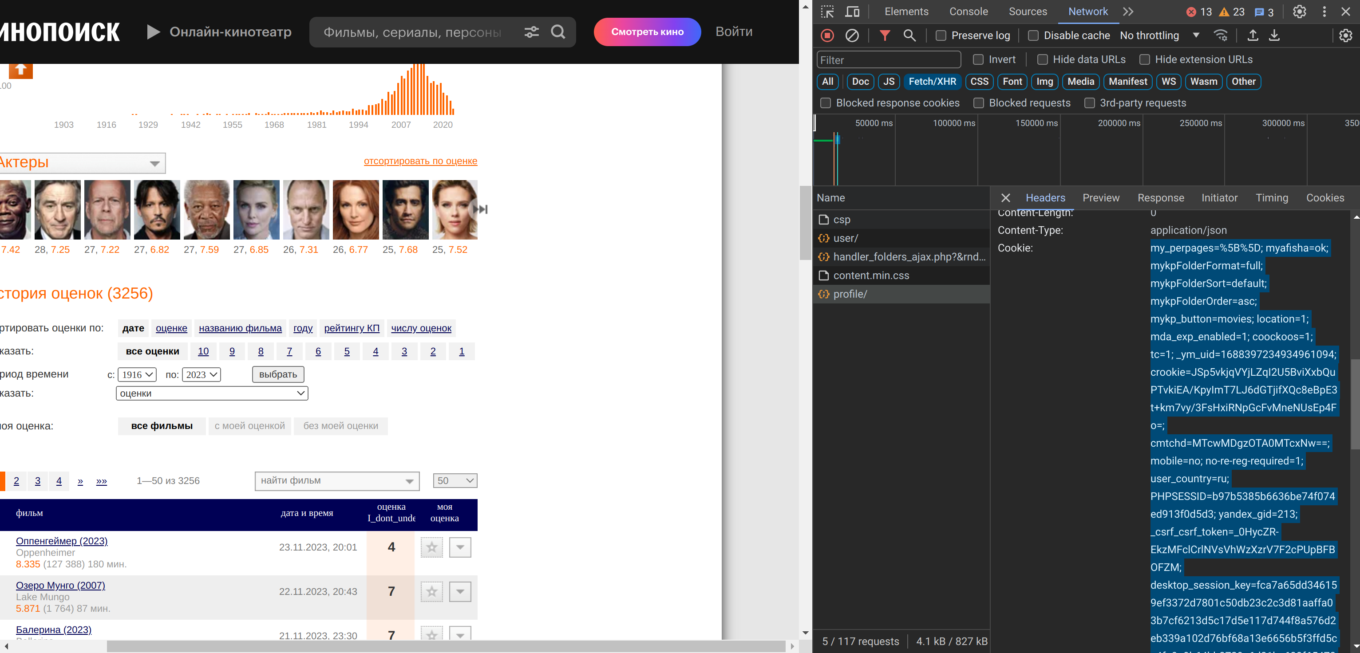Toggle the network filter funnel icon
Viewport: 1360px width, 653px height.
point(885,35)
